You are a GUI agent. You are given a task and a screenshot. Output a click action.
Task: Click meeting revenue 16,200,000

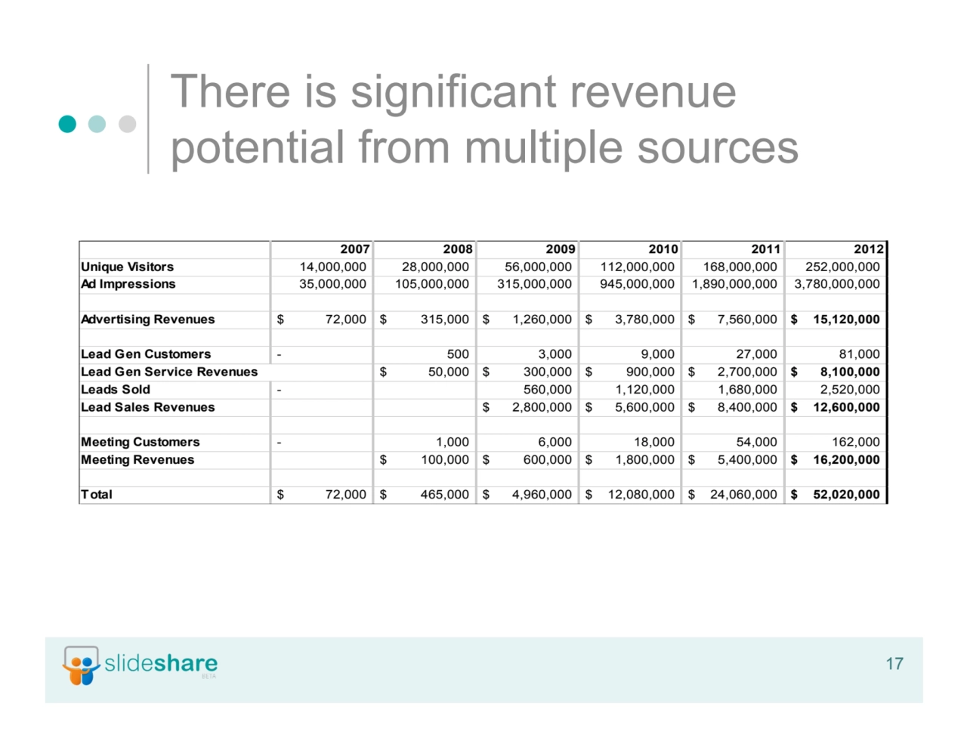click(x=846, y=460)
